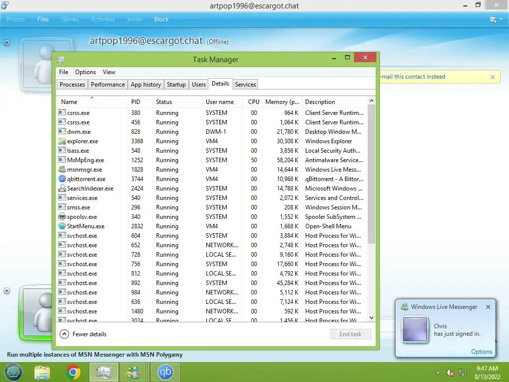The image size is (509, 382).
Task: Click the spoolsv.exe printer icon
Action: (x=62, y=217)
